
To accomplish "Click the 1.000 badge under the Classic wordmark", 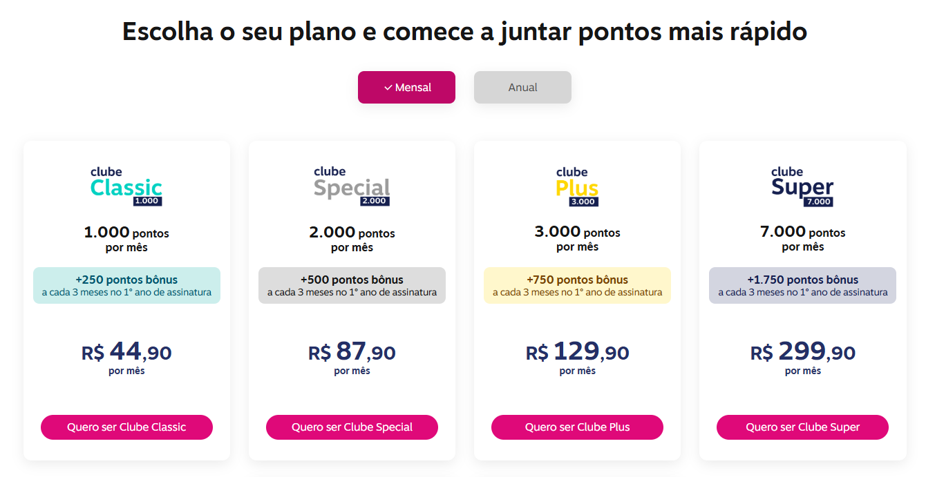I will pos(147,200).
